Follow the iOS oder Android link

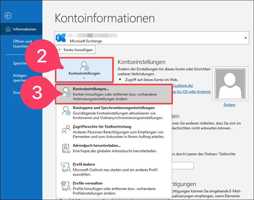click(192, 91)
